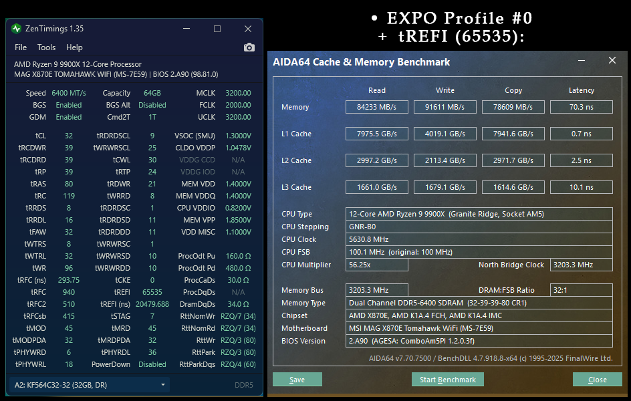The image size is (631, 401).
Task: Click the CPU FSB 100.1 MHz field
Action: (479, 252)
